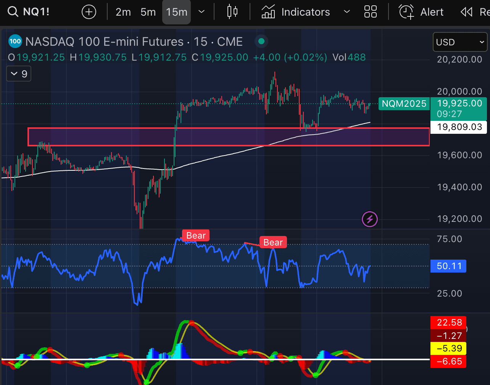Select the 15m timeframe button

point(176,12)
